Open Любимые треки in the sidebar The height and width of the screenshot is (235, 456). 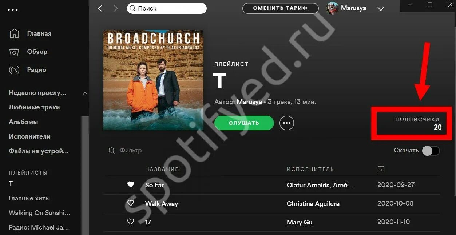point(34,107)
